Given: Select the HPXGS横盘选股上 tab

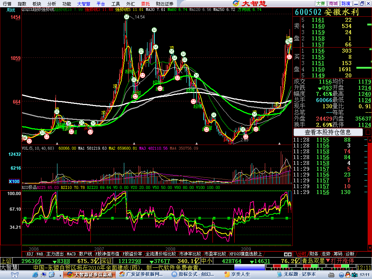Looking at the screenshot, I should [x=246, y=254].
